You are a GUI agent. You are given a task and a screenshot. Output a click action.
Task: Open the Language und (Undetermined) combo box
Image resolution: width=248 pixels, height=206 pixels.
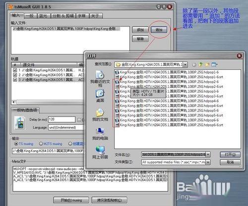(x=66, y=127)
